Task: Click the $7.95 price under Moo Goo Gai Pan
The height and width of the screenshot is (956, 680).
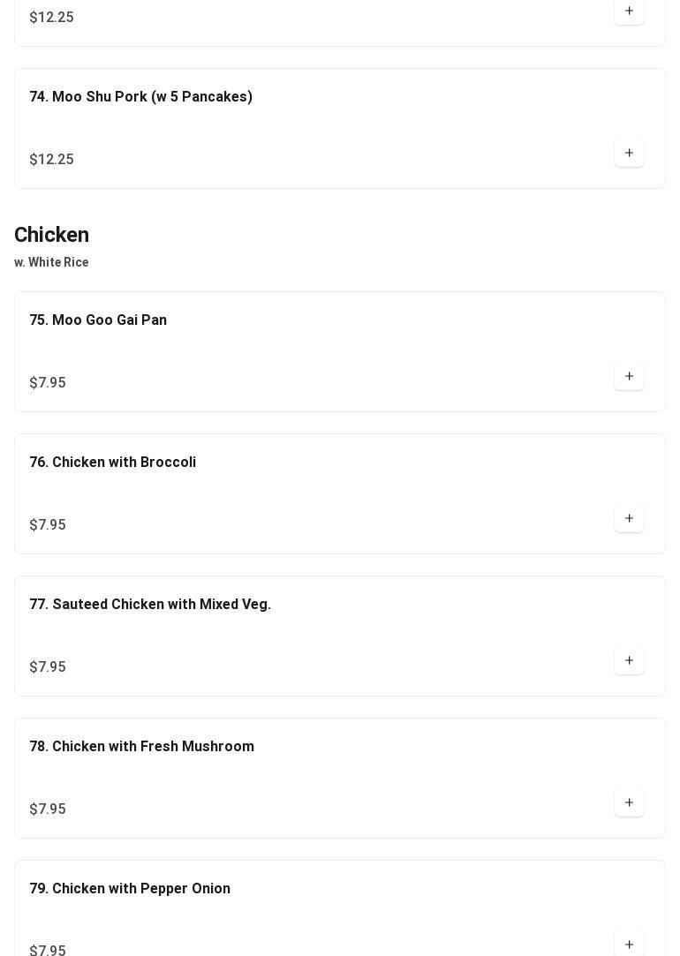Action: [x=48, y=383]
